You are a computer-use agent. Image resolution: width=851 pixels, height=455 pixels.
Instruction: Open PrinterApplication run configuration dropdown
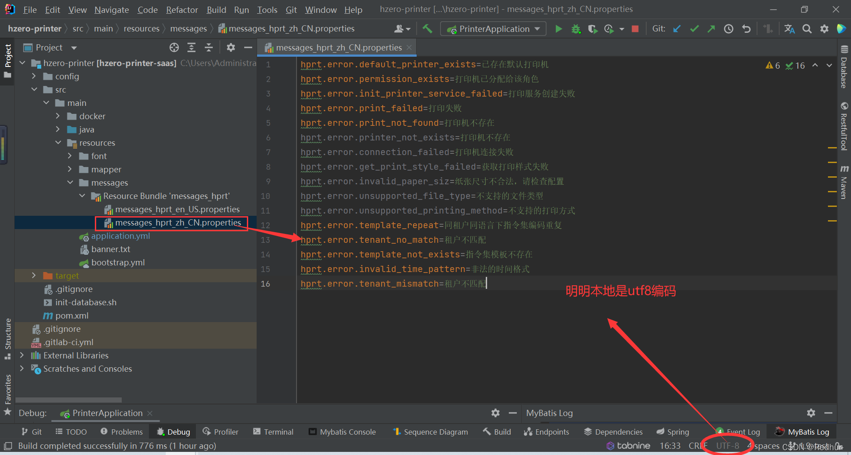click(x=493, y=29)
